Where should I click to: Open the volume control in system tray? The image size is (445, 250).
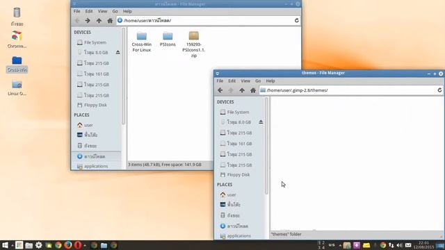click(400, 245)
